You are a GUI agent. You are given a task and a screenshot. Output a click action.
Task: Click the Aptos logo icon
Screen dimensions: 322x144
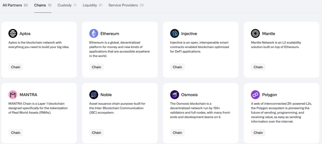point(13,33)
